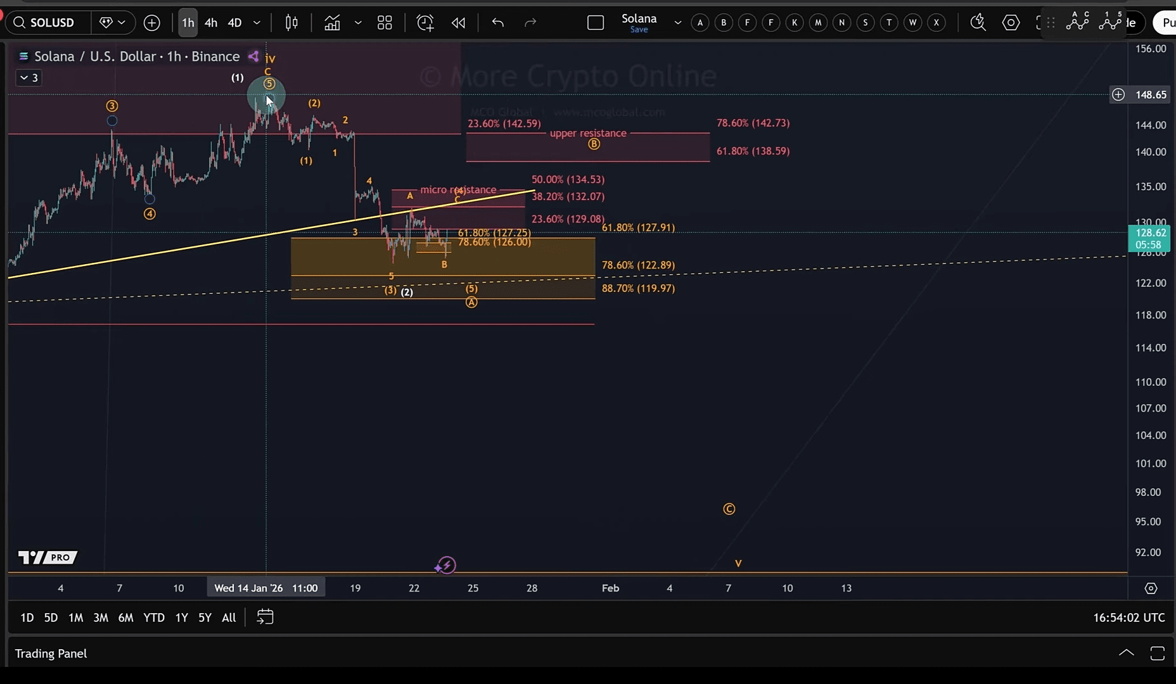Screen dimensions: 1176x684
Task: Expand the Solana layout dropdown chevron
Action: coord(677,23)
